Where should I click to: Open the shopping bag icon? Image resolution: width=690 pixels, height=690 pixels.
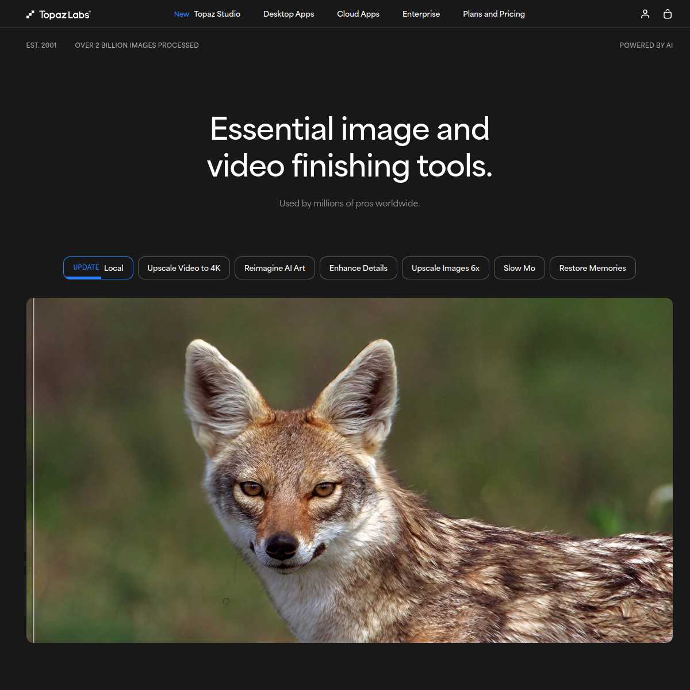668,14
